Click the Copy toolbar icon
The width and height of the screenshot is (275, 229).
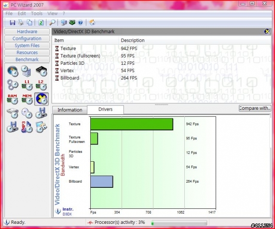click(x=29, y=22)
